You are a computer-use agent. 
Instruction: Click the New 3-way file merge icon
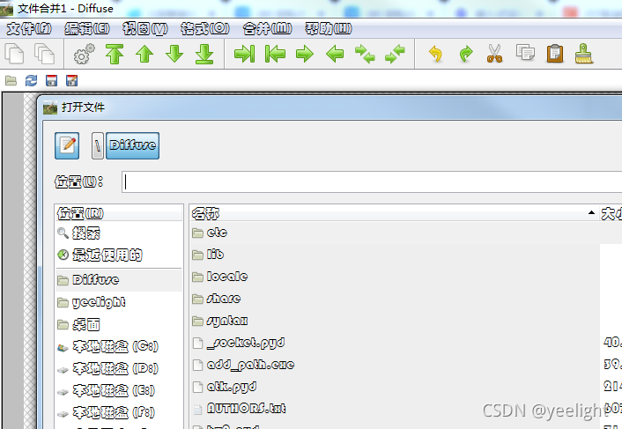coord(44,54)
